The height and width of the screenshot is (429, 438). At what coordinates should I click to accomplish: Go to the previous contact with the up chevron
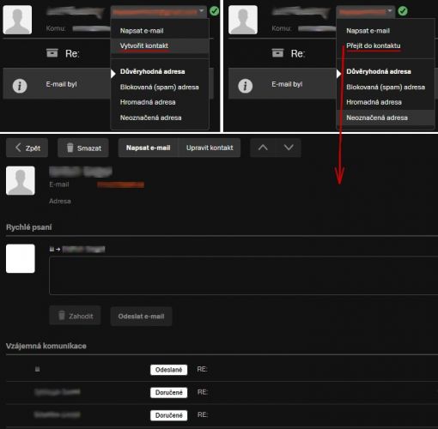pyautogui.click(x=263, y=148)
